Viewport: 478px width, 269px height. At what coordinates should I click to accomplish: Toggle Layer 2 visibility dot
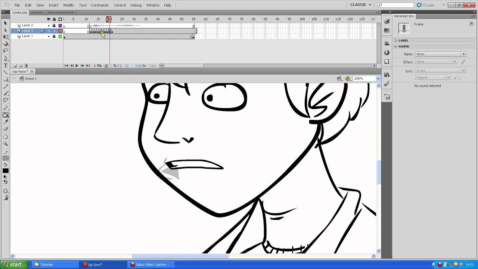pyautogui.click(x=49, y=25)
